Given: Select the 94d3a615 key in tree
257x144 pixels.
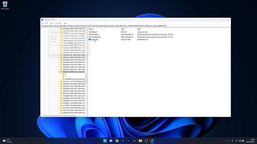Looking at the screenshot, I should point(74,72).
